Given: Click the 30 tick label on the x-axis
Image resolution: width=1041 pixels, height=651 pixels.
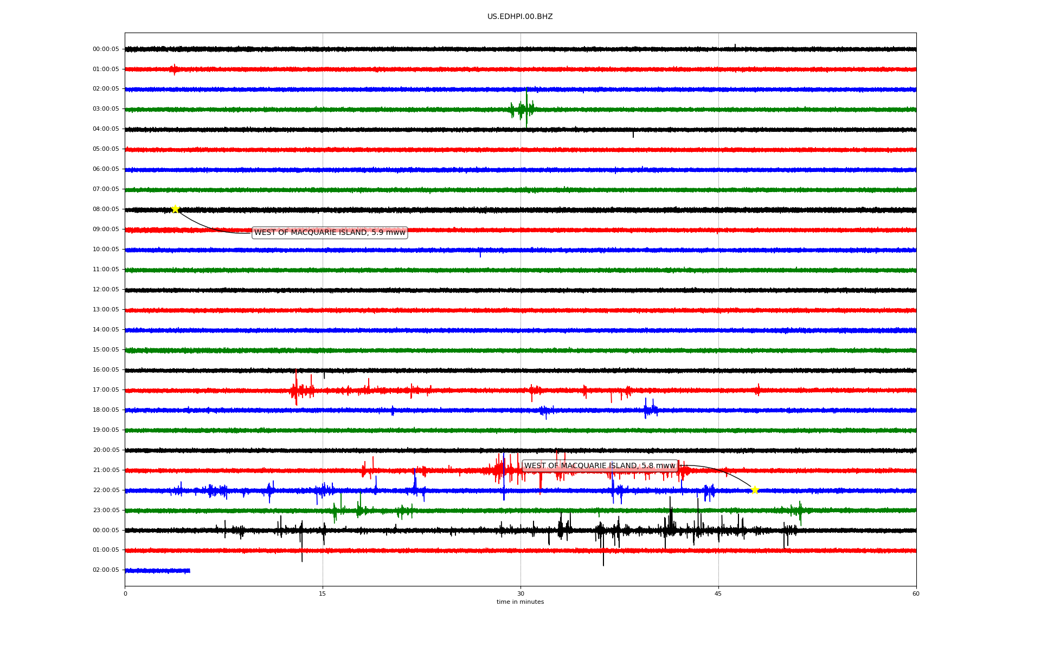Looking at the screenshot, I should click(x=520, y=593).
